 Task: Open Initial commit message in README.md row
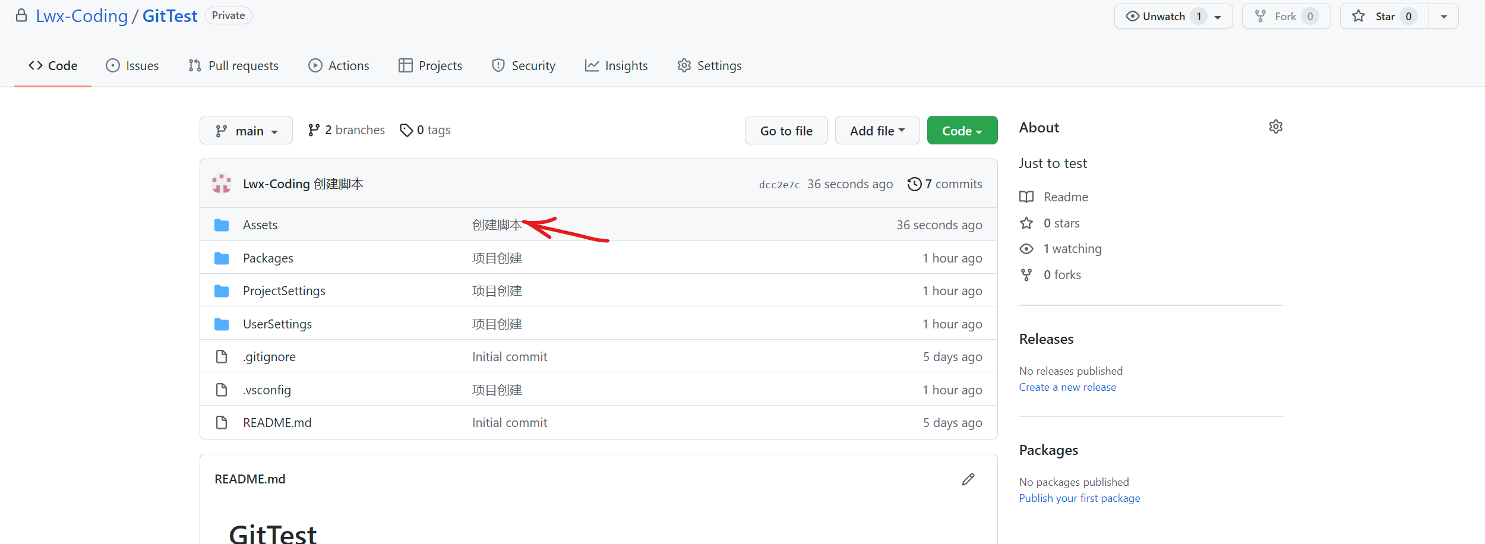(x=510, y=422)
